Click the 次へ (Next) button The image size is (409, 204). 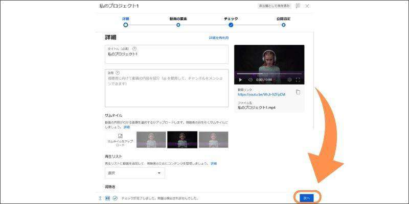tap(306, 198)
